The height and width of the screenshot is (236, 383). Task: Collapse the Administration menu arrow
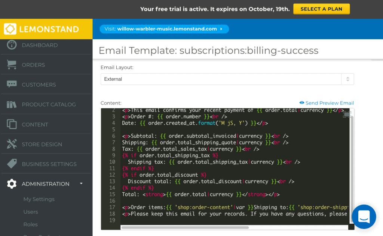coord(81,184)
